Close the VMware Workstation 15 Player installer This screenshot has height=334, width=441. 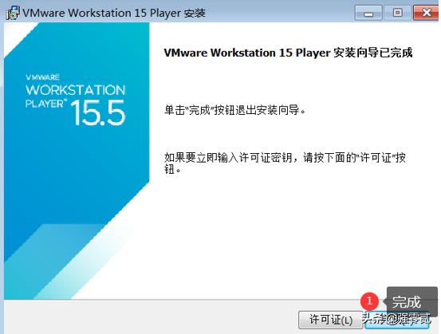point(426,13)
